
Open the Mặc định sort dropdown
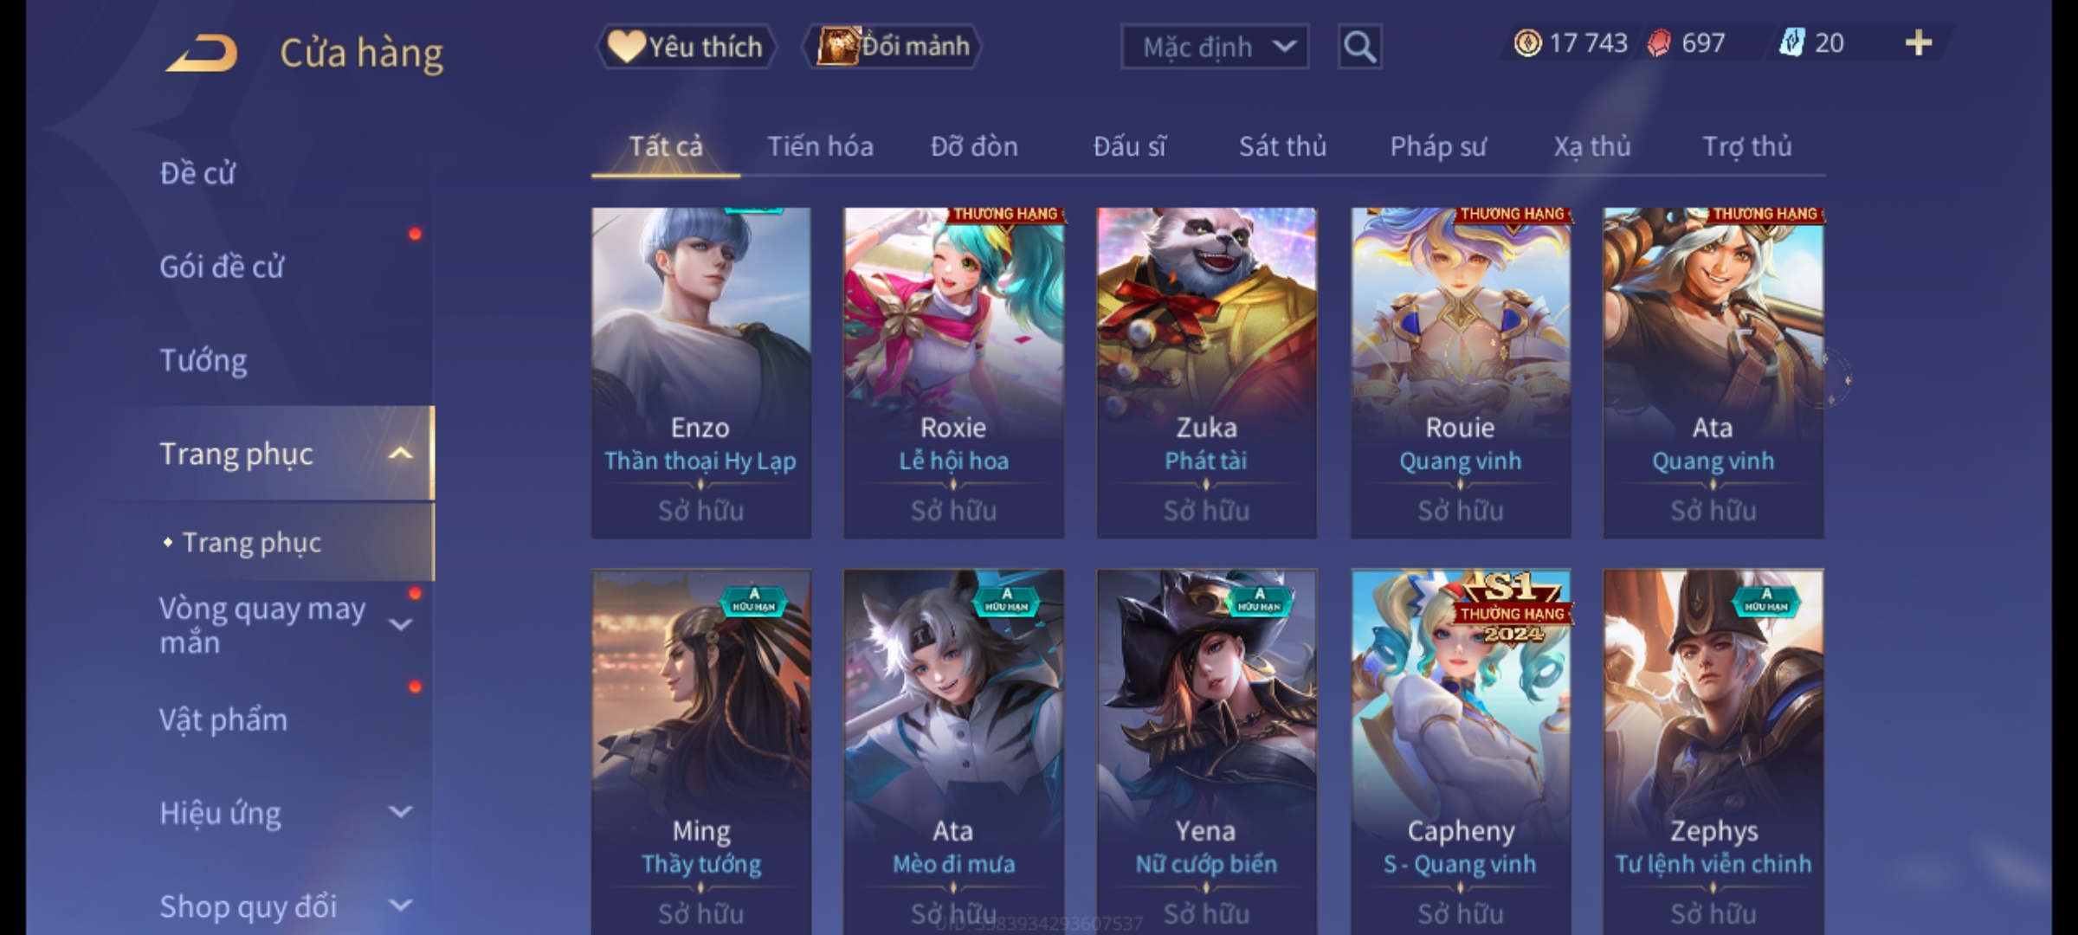(1214, 47)
